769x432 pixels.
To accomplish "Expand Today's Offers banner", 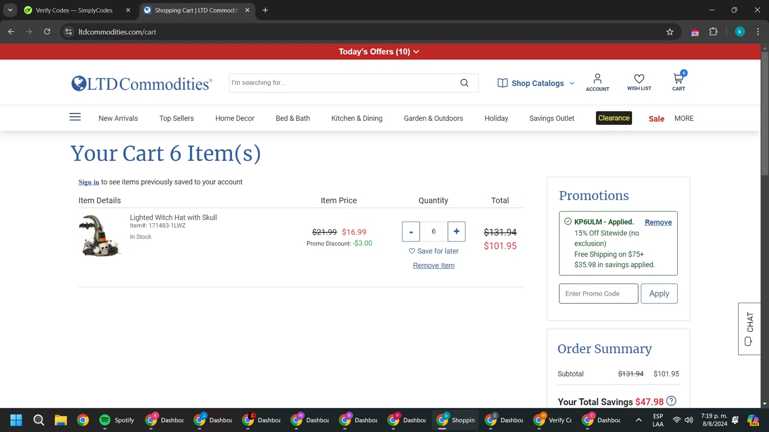I will click(379, 52).
